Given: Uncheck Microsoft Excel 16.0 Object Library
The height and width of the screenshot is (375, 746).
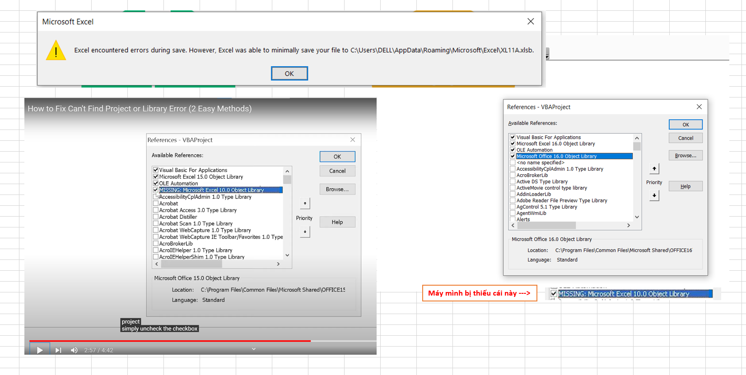Looking at the screenshot, I should (513, 144).
